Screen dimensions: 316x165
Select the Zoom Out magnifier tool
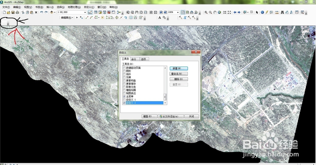(210, 12)
